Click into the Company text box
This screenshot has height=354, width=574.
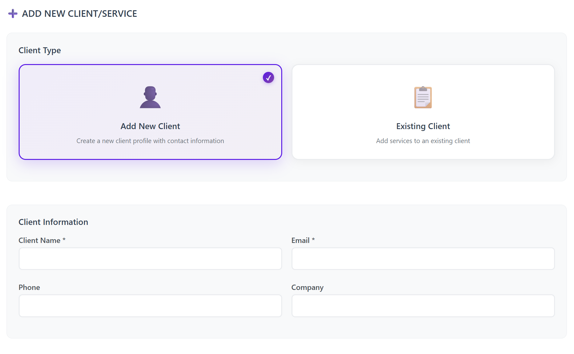pyautogui.click(x=423, y=306)
